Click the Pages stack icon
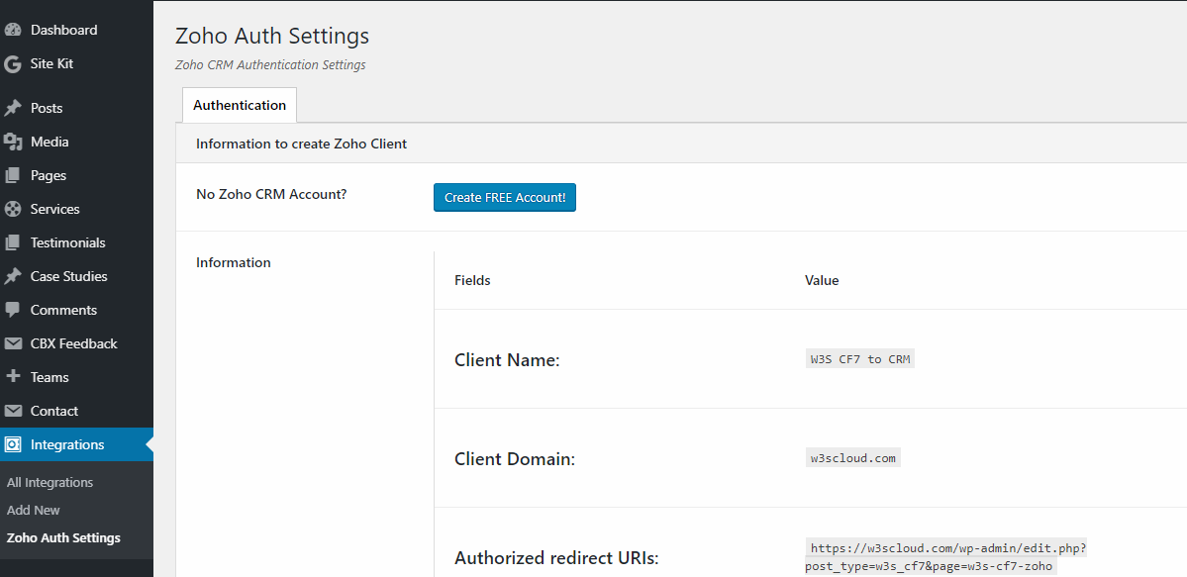The width and height of the screenshot is (1187, 577). pyautogui.click(x=13, y=175)
